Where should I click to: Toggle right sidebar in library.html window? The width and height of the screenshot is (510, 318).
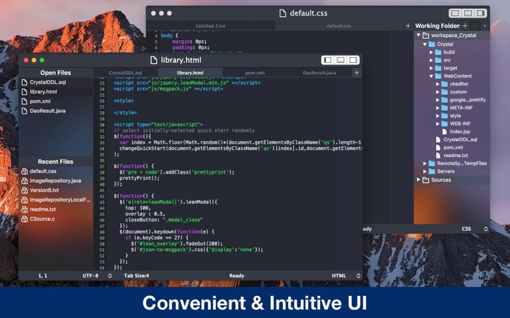(353, 60)
